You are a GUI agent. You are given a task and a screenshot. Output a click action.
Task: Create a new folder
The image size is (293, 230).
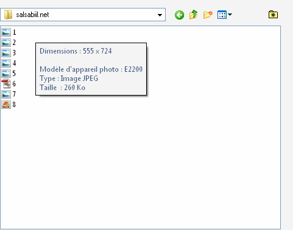point(208,15)
